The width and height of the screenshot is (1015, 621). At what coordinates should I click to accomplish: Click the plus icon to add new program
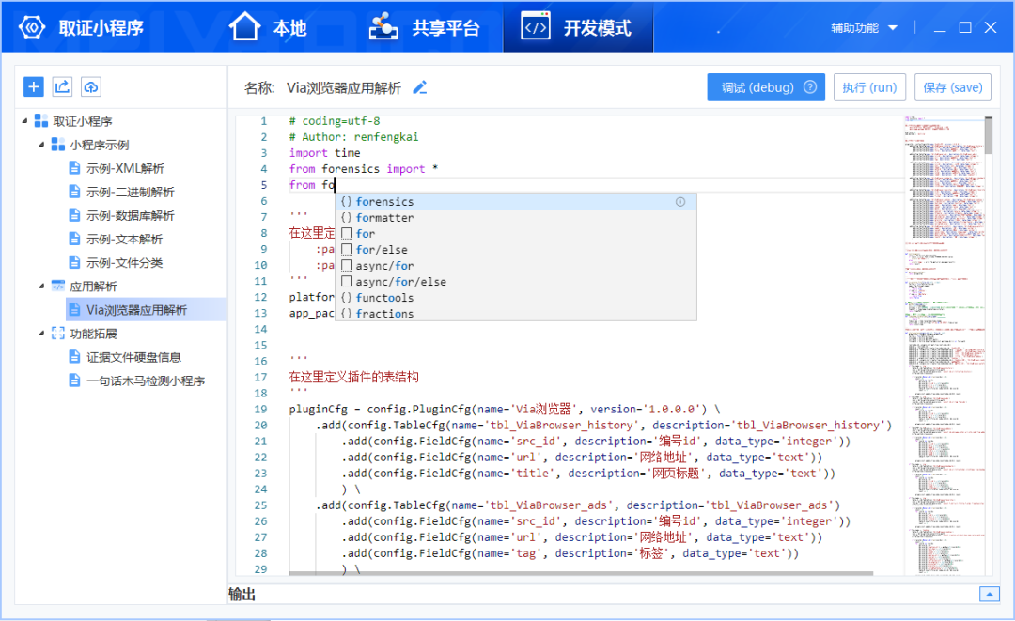[x=34, y=86]
